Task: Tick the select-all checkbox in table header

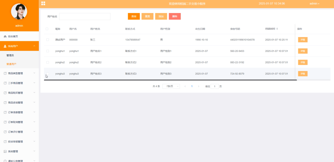Action: pyautogui.click(x=47, y=29)
